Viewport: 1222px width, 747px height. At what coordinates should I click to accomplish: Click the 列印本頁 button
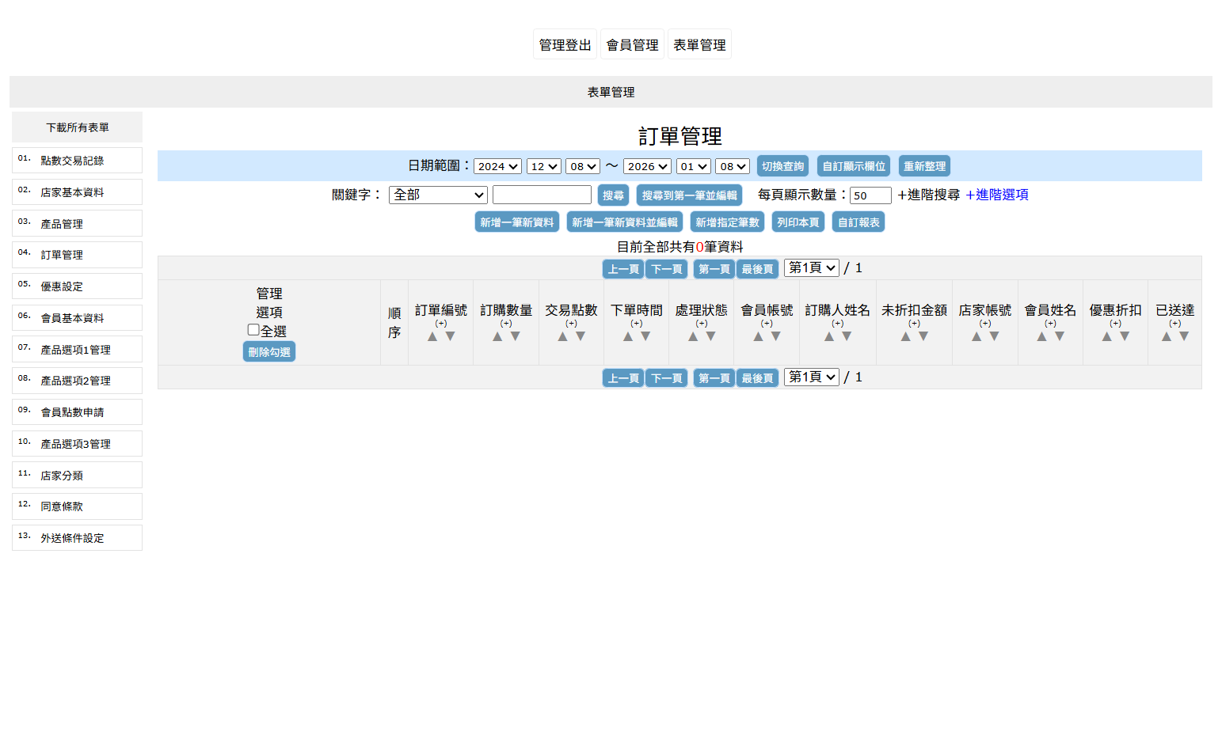(x=798, y=222)
